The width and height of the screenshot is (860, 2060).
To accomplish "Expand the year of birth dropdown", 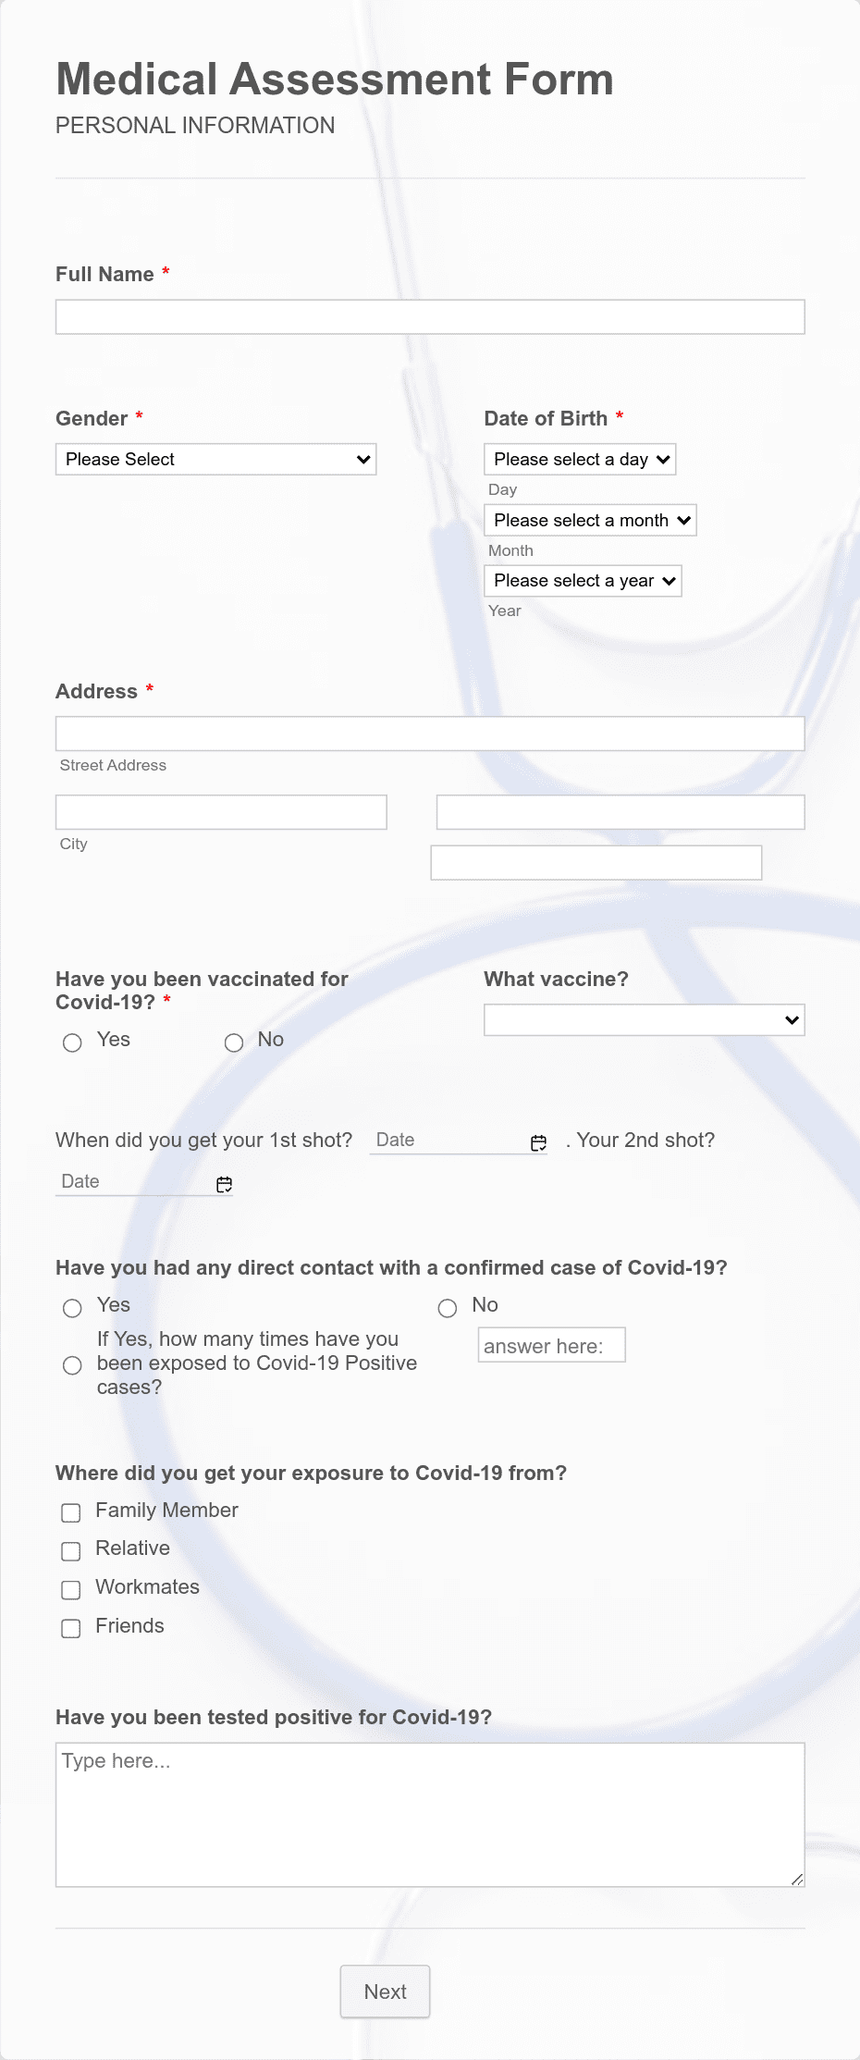I will tap(583, 581).
